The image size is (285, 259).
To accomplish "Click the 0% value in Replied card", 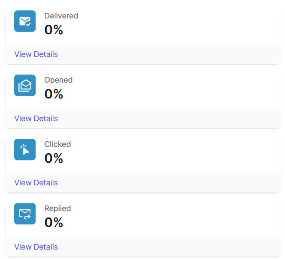I will tap(54, 223).
